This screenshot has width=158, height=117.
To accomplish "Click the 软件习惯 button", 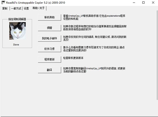I will click(50, 49).
